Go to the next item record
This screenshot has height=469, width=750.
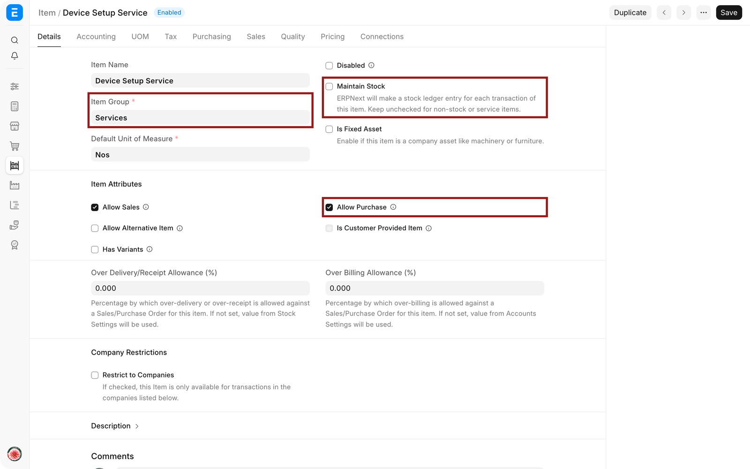coord(684,13)
